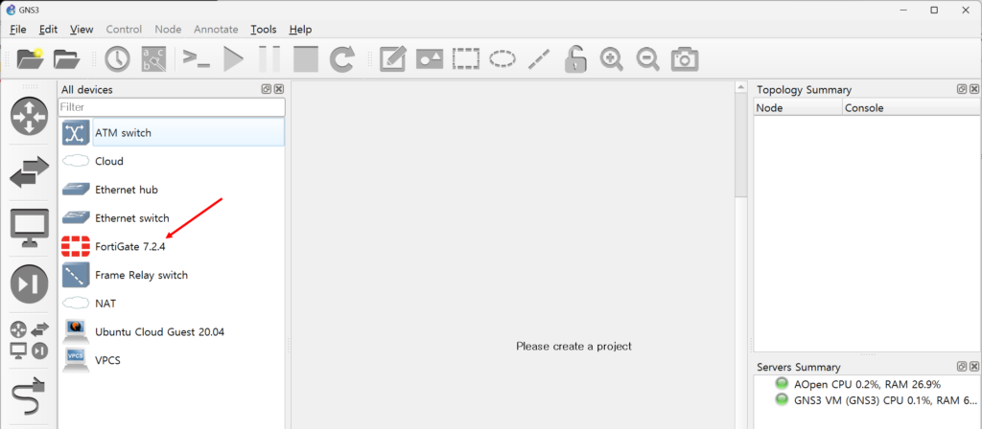Minimize the GNS3 window
982x429 pixels.
pyautogui.click(x=903, y=10)
